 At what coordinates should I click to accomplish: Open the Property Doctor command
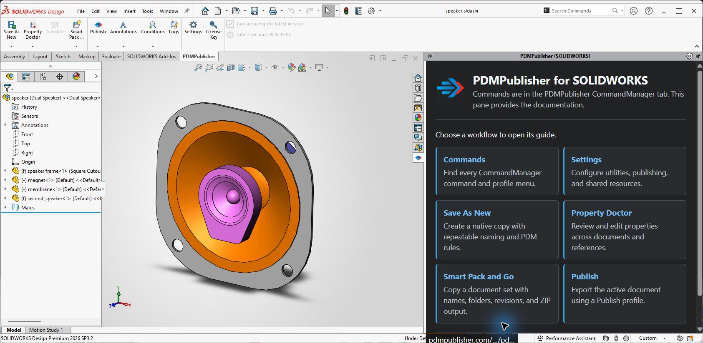(x=33, y=30)
